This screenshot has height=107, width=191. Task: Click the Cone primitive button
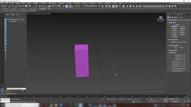tap(182, 26)
